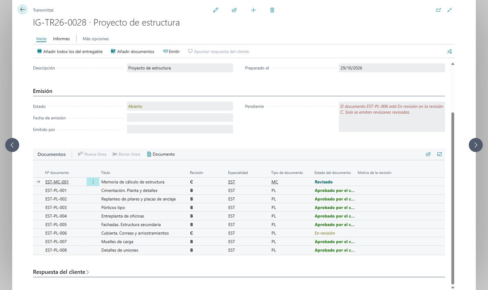Click Motivo de la revisión header
This screenshot has height=290, width=488.
coord(374,173)
